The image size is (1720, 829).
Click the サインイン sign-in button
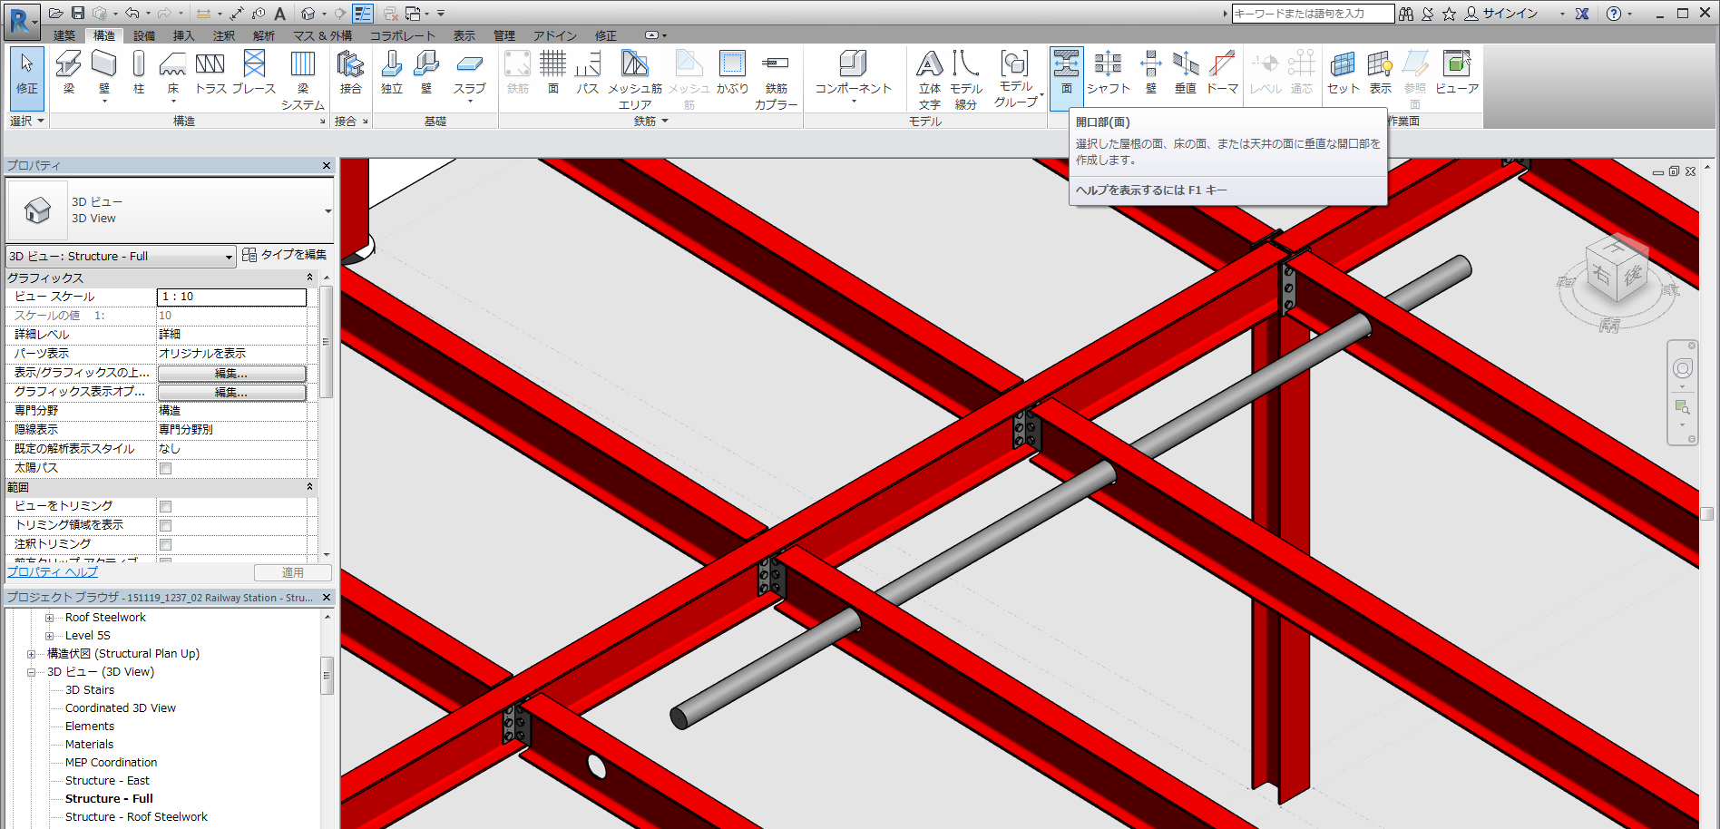(x=1501, y=14)
